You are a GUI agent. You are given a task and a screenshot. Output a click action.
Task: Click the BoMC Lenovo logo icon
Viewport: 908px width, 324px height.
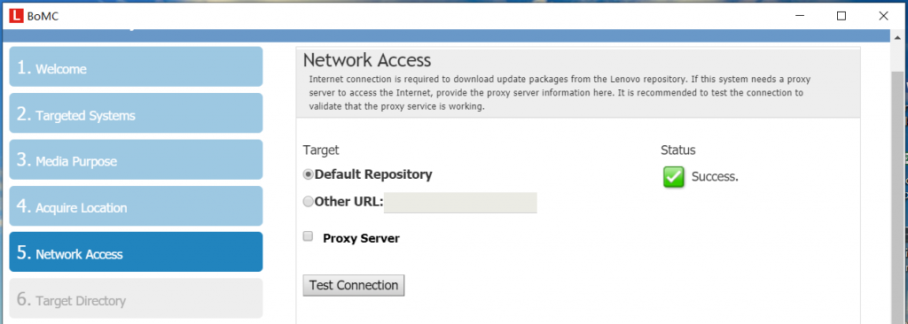click(16, 16)
